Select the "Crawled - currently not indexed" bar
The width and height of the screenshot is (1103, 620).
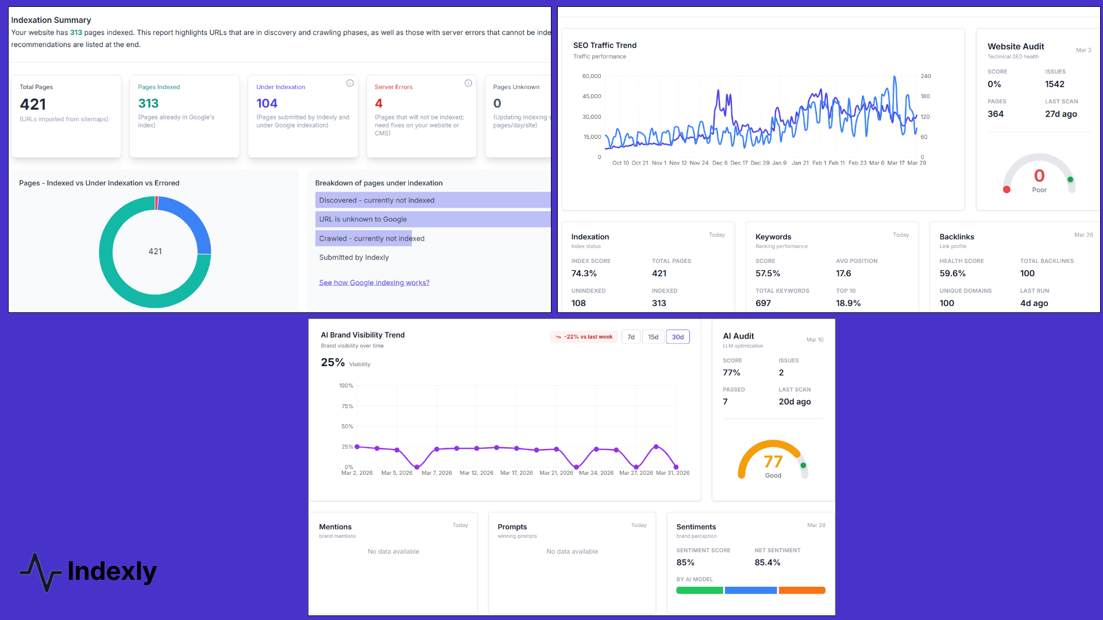tap(364, 238)
